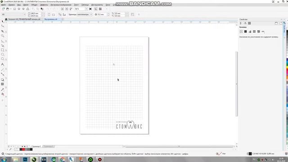Open the View menu

coord(19,5)
